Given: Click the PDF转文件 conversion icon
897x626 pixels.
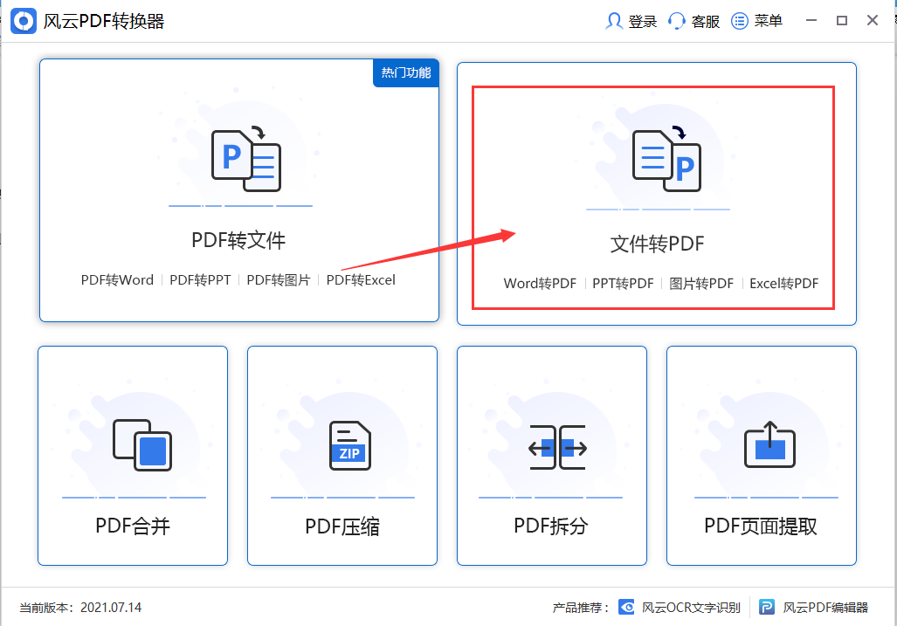Looking at the screenshot, I should 246,160.
